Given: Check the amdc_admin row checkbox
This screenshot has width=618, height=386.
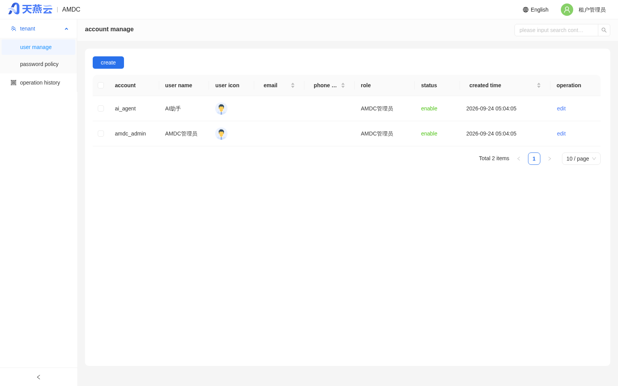Looking at the screenshot, I should pyautogui.click(x=101, y=134).
